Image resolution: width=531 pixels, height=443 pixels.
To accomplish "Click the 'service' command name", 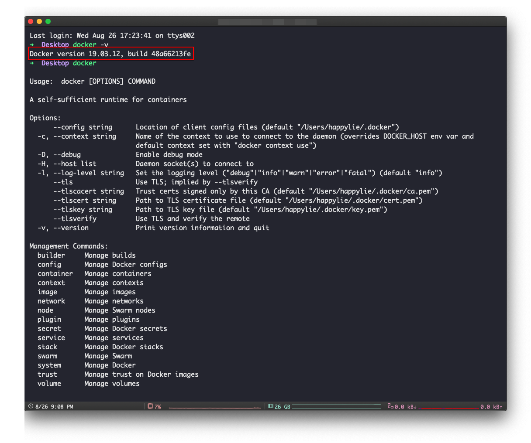I will (51, 338).
